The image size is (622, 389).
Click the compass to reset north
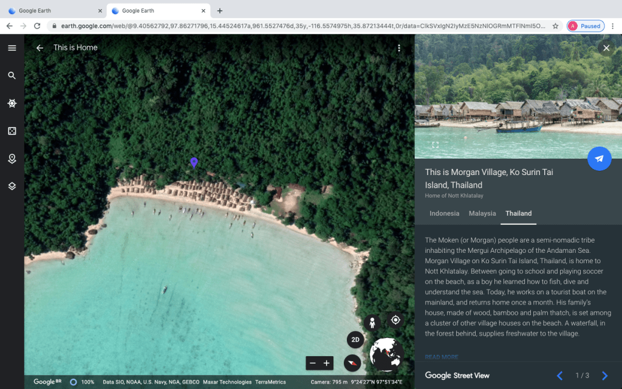(352, 363)
